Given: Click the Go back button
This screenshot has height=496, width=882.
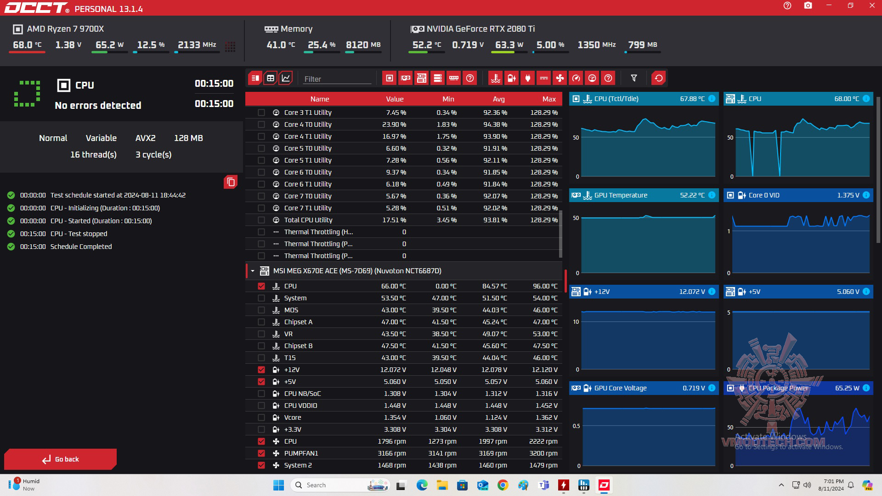Looking at the screenshot, I should (x=60, y=459).
